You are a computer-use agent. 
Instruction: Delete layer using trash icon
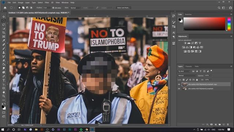[228, 124]
